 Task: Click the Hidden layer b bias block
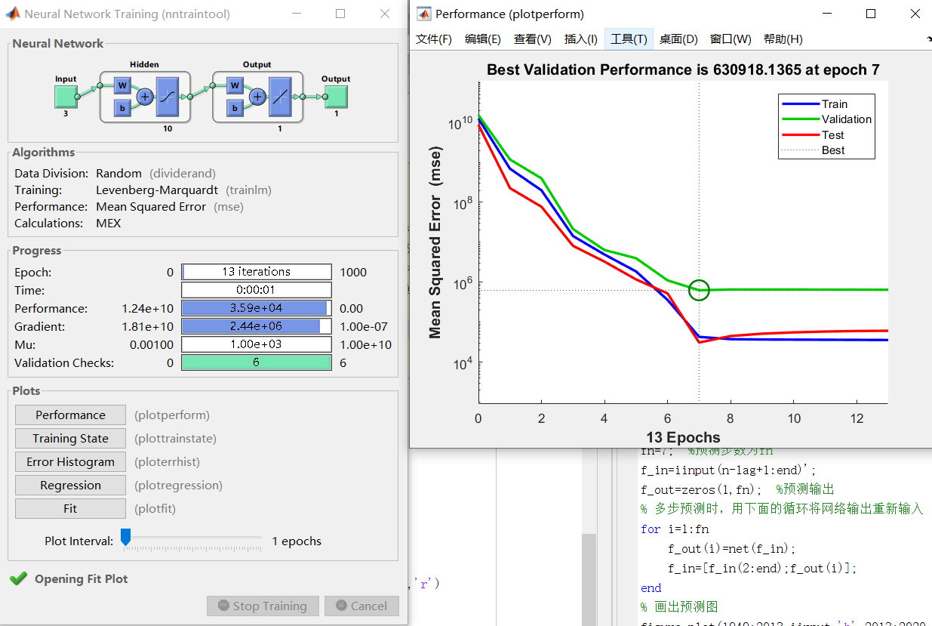click(x=122, y=108)
